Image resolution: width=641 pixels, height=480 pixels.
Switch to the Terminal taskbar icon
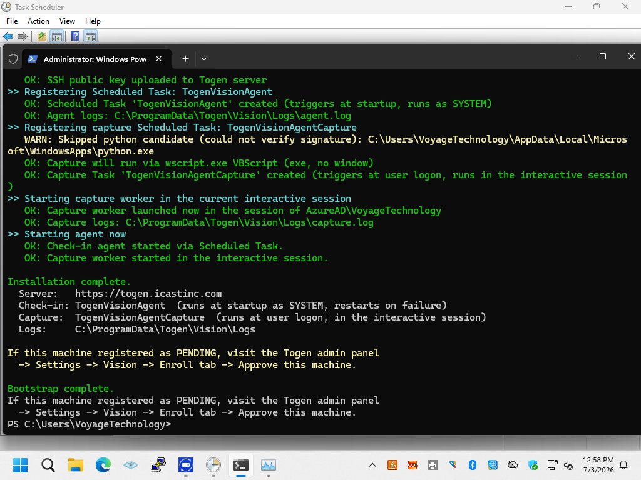coord(241,465)
